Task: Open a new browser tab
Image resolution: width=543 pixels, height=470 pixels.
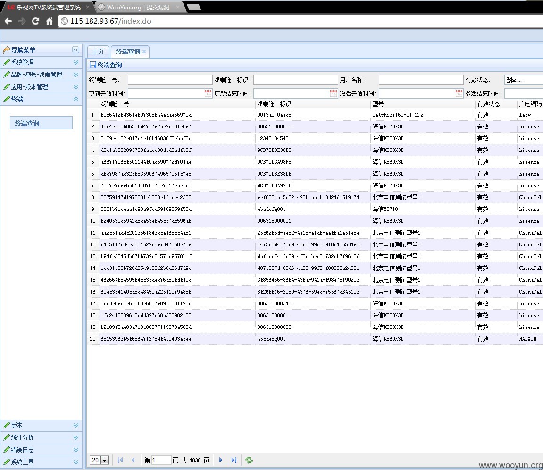Action: coord(193,7)
